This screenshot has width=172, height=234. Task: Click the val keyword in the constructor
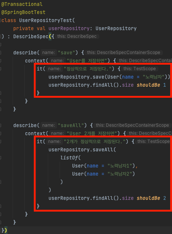(41, 28)
